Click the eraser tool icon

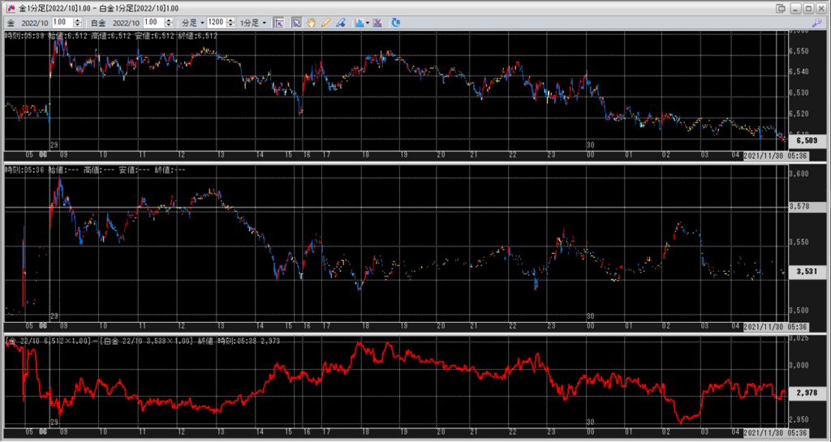pyautogui.click(x=340, y=23)
